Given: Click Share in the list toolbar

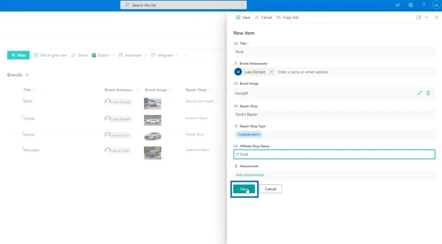Looking at the screenshot, I should point(79,55).
